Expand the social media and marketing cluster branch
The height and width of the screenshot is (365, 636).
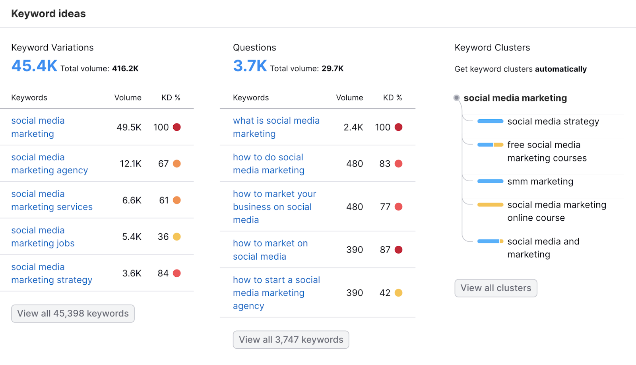coord(490,241)
